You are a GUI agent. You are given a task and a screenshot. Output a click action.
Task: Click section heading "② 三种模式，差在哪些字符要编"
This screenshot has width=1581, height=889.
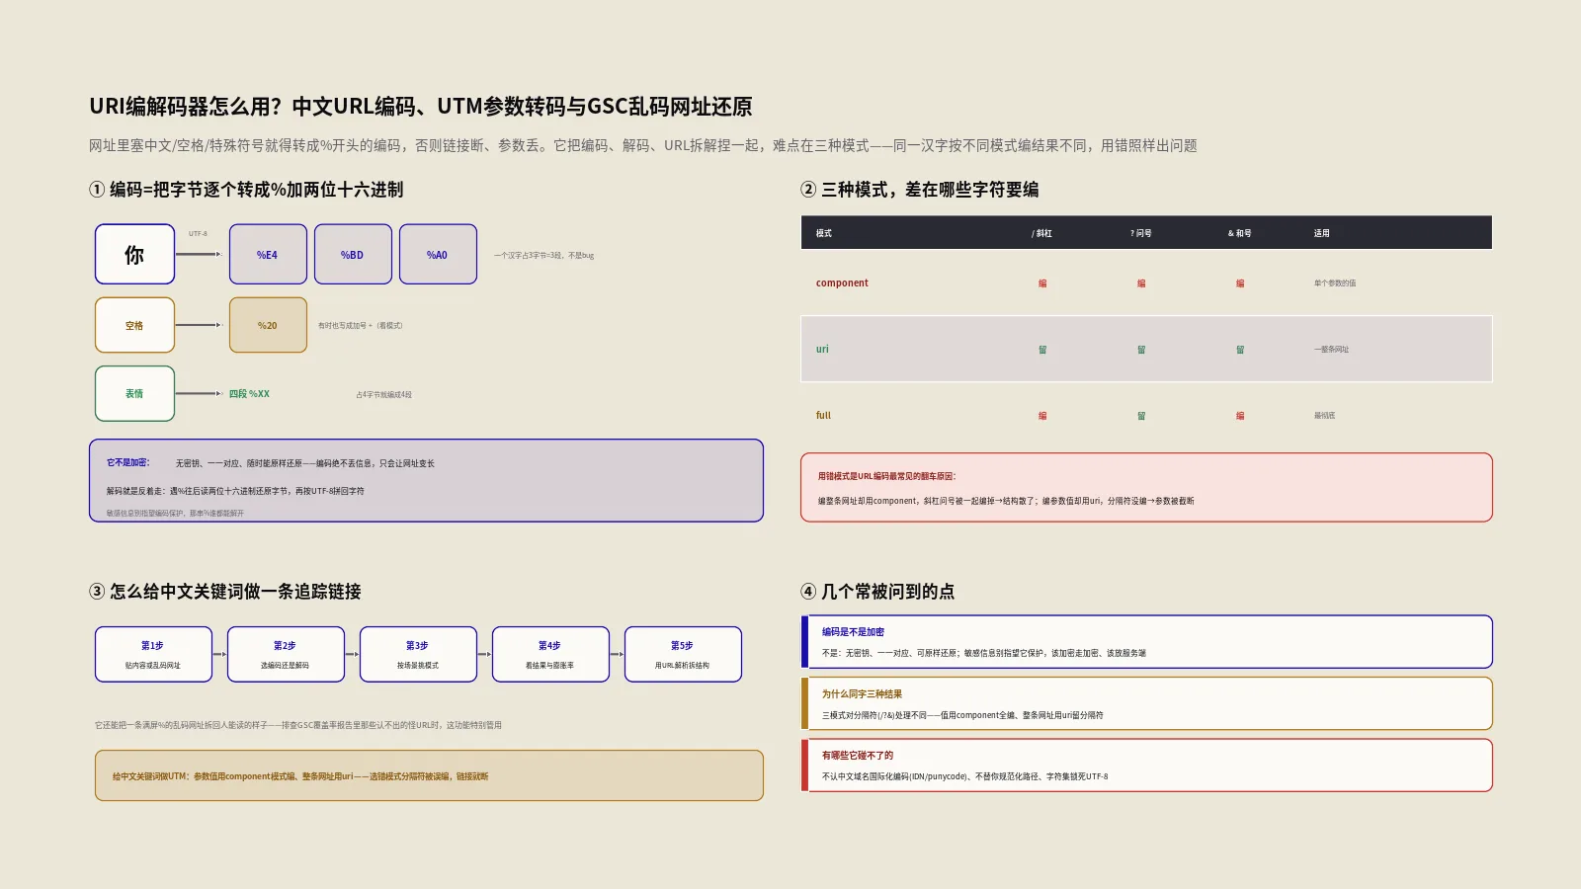(x=919, y=190)
